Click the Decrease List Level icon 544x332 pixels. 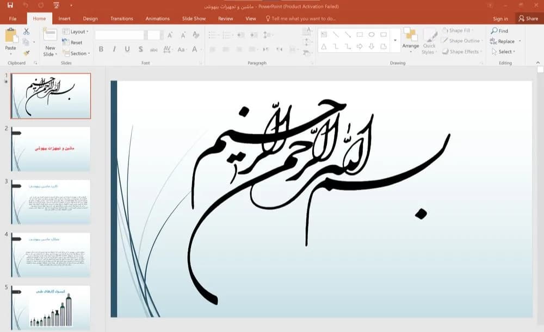pos(241,35)
